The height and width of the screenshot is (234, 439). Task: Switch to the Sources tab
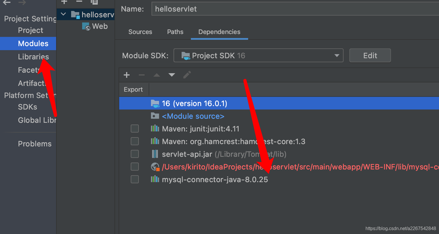pos(140,32)
